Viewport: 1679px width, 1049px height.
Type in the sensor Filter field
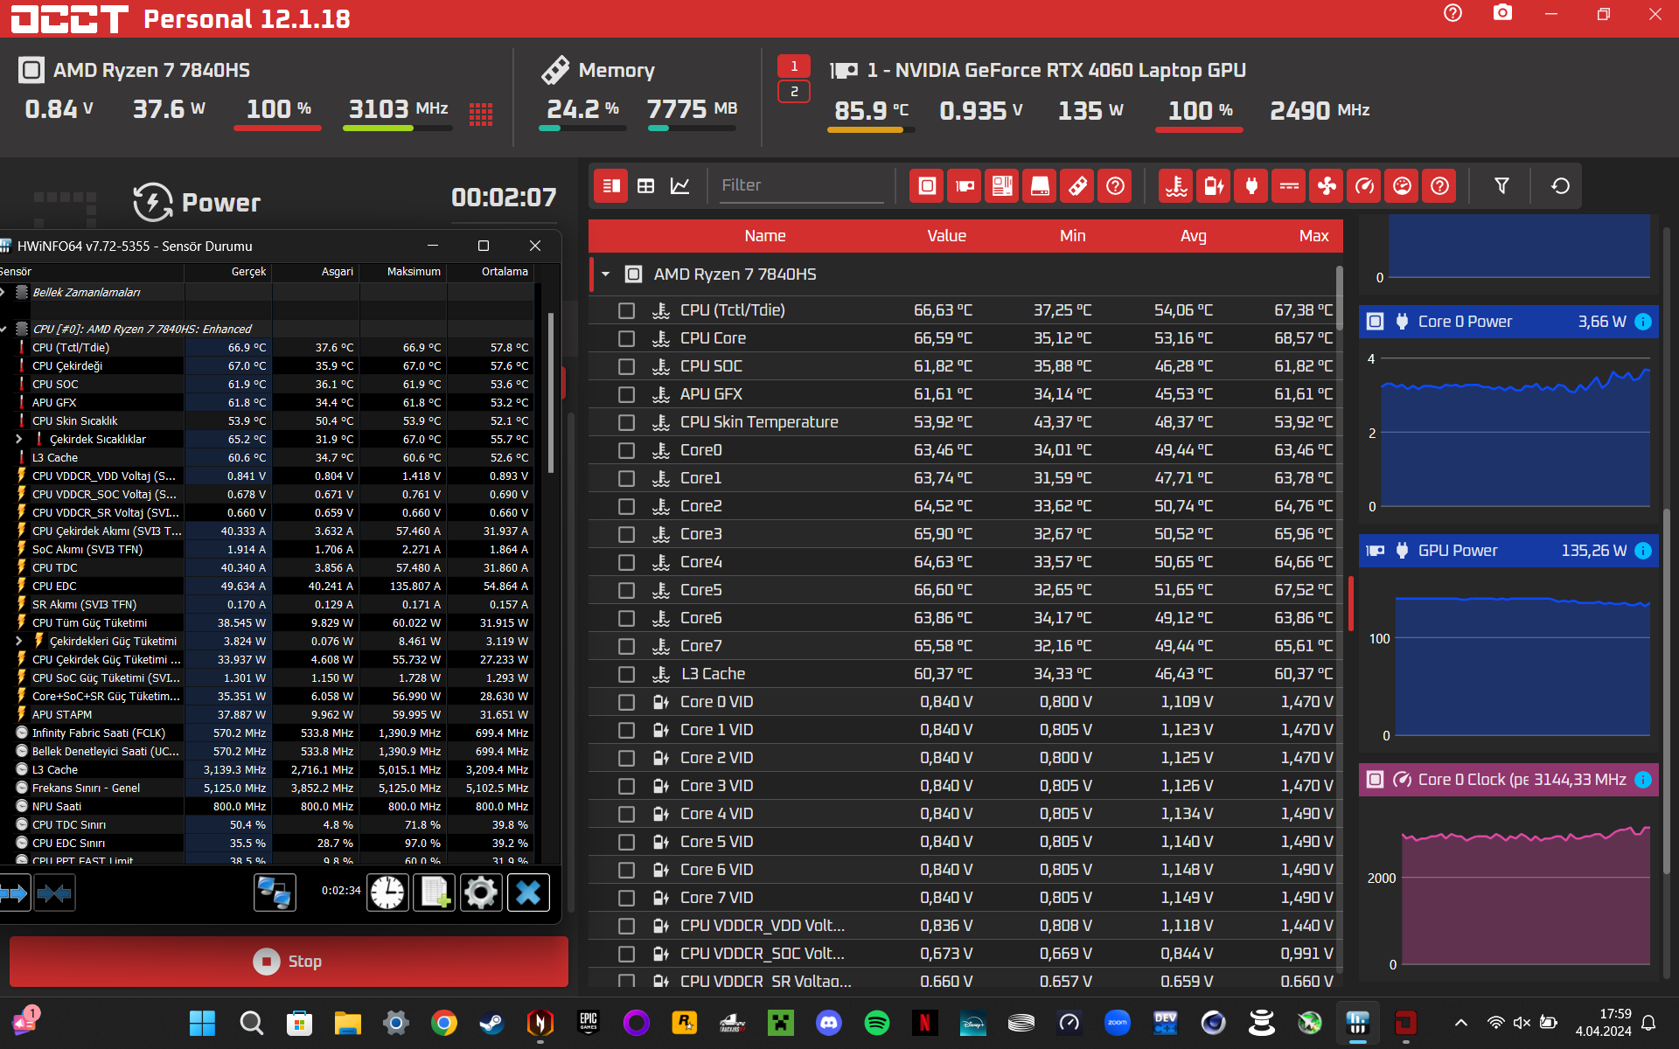click(x=800, y=185)
